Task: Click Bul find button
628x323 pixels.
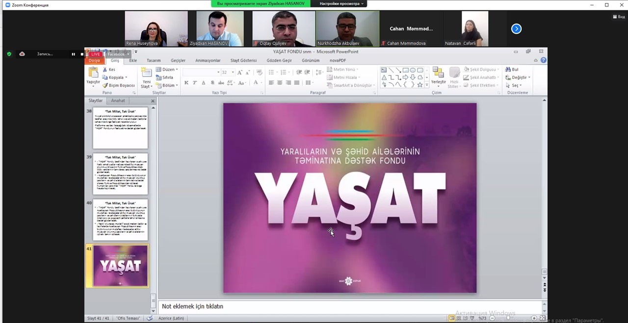Action: click(x=512, y=70)
